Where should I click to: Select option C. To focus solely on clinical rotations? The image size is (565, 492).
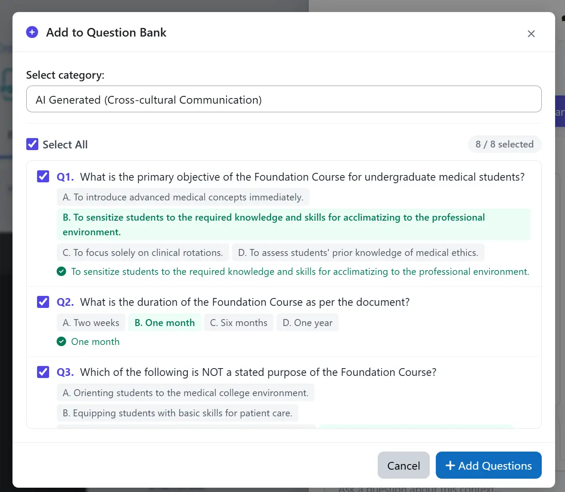coord(143,252)
